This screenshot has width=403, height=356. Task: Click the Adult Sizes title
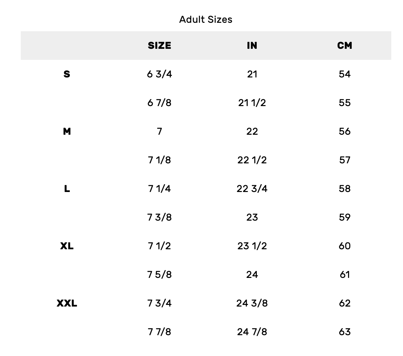click(206, 20)
